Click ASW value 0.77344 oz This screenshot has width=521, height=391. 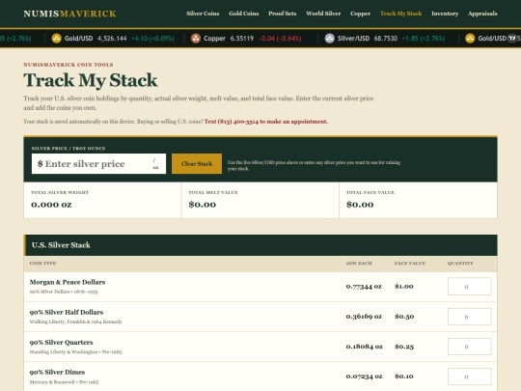point(364,287)
